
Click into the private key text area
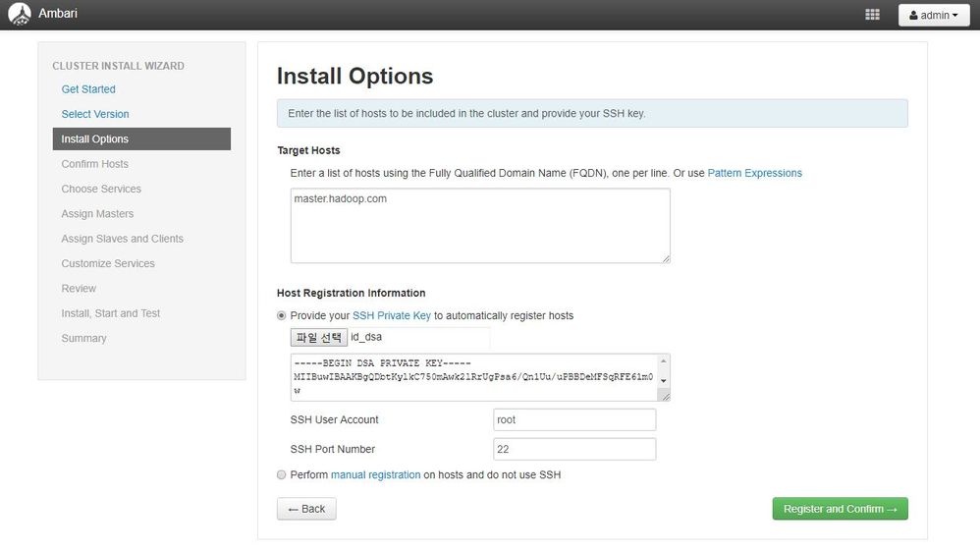pos(473,377)
